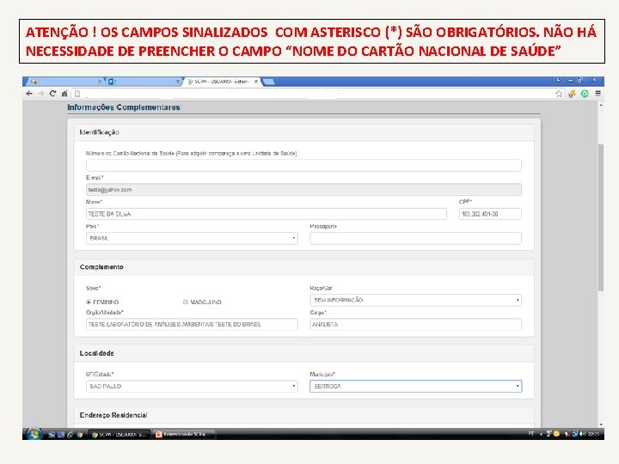The width and height of the screenshot is (619, 464).
Task: Click the page vertical scrollbar thumb
Action: pyautogui.click(x=601, y=217)
